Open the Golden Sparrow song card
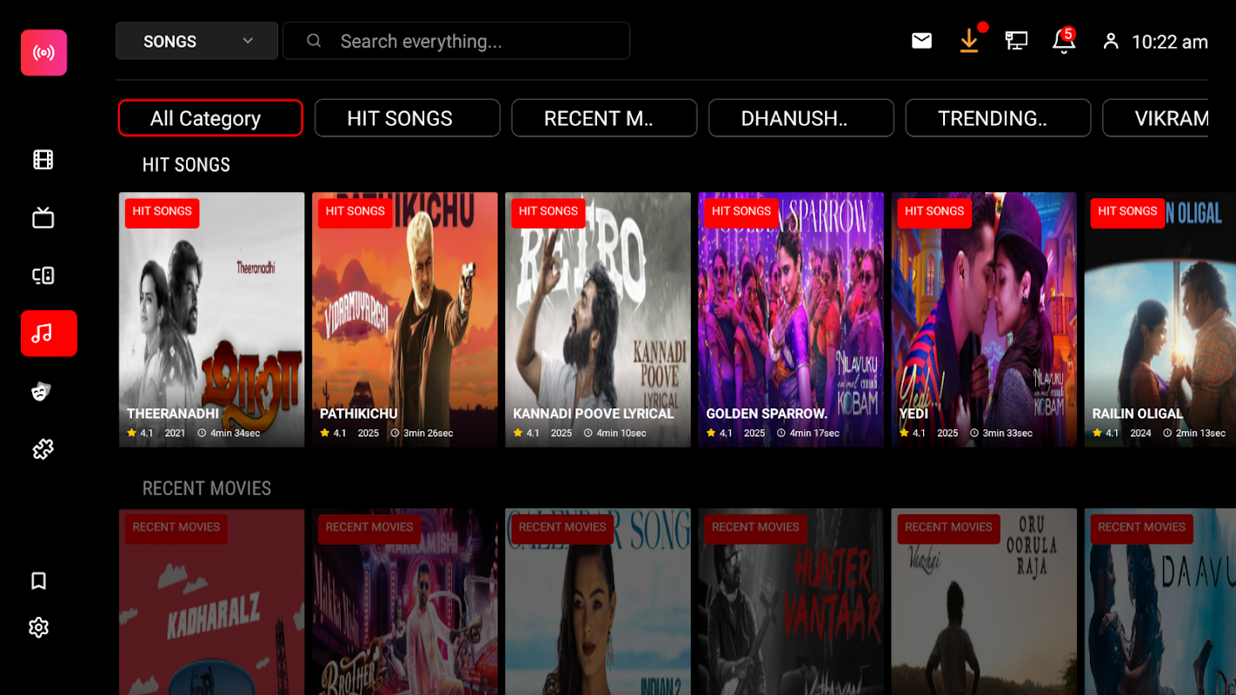 tap(791, 320)
